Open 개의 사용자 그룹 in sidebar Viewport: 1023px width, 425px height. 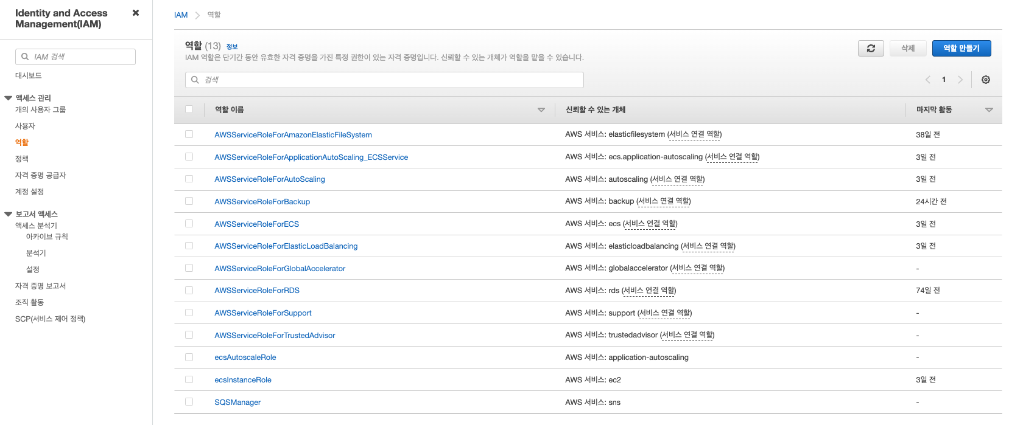pyautogui.click(x=41, y=109)
